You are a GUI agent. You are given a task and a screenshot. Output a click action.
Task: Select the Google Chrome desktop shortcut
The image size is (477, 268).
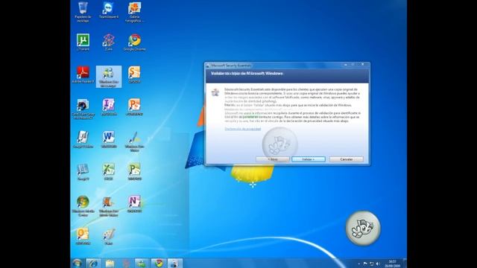134,42
